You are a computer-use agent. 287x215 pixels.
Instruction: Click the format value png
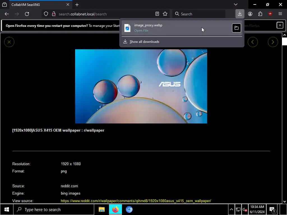click(64, 171)
